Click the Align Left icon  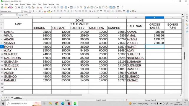[55, 11]
